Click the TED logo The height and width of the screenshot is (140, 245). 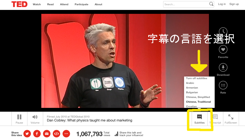(19, 4)
